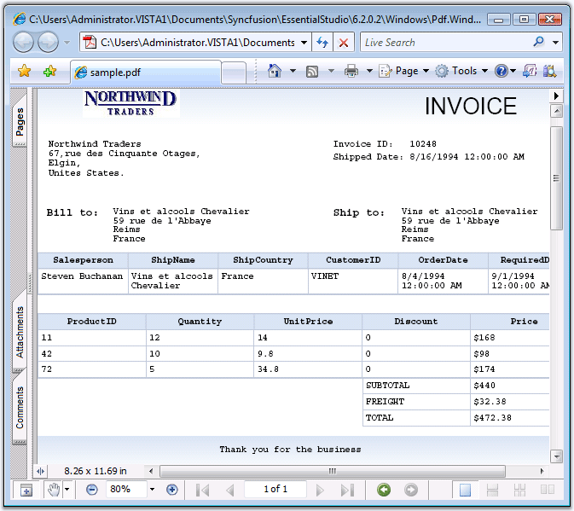The image size is (574, 511).
Task: Click the browser Forward button
Action: [49, 43]
